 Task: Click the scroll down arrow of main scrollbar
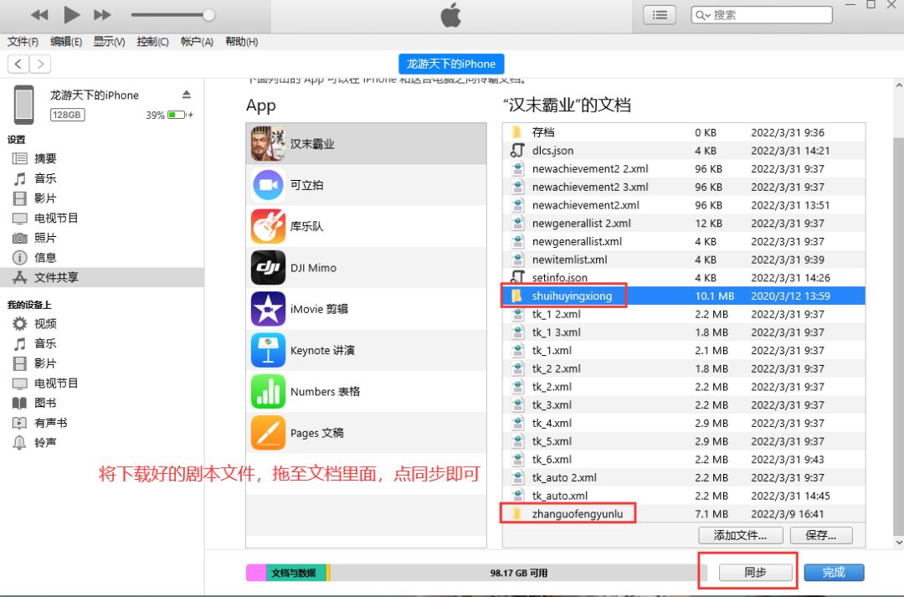(x=899, y=543)
